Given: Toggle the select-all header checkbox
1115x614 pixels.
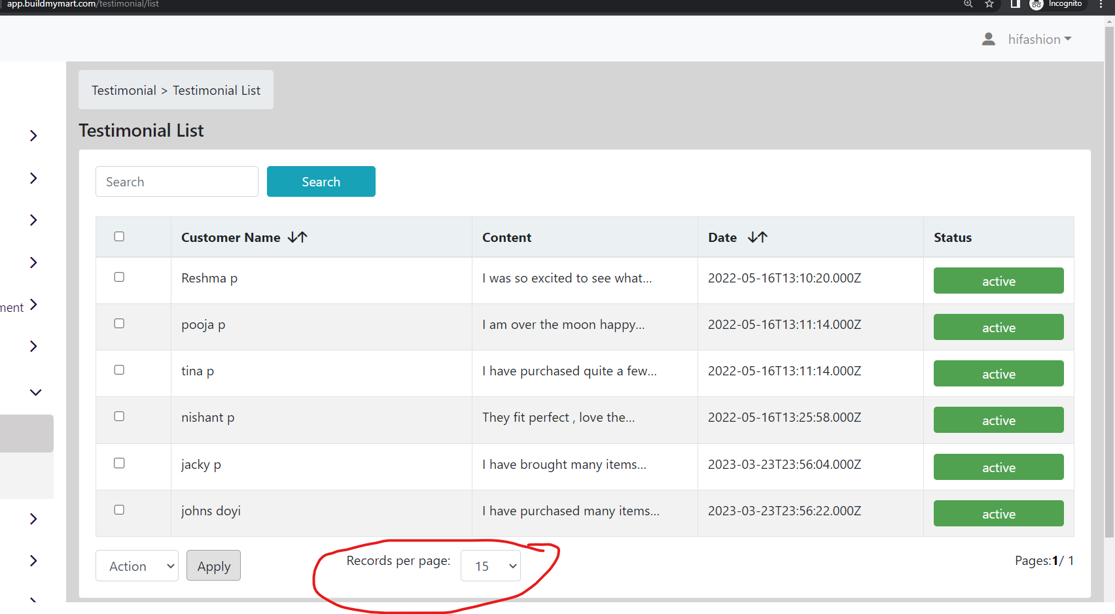Looking at the screenshot, I should point(119,236).
